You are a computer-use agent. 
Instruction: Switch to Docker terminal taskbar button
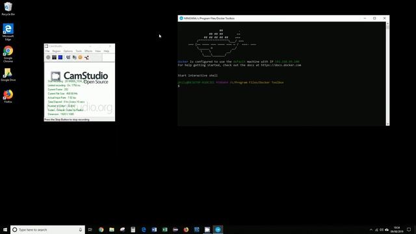(x=218, y=229)
